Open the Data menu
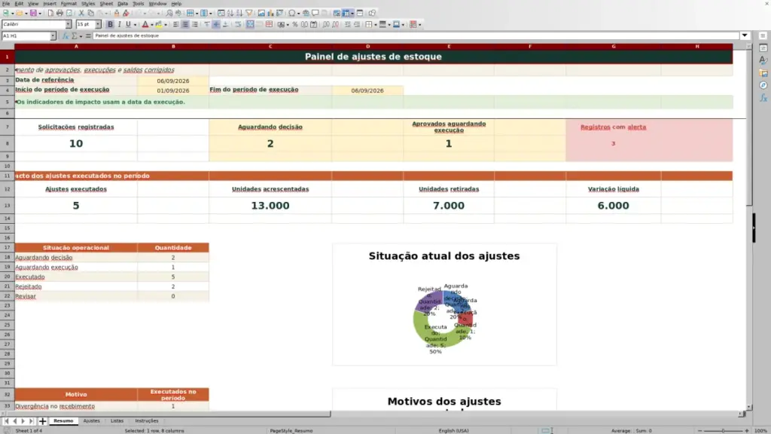 [123, 4]
